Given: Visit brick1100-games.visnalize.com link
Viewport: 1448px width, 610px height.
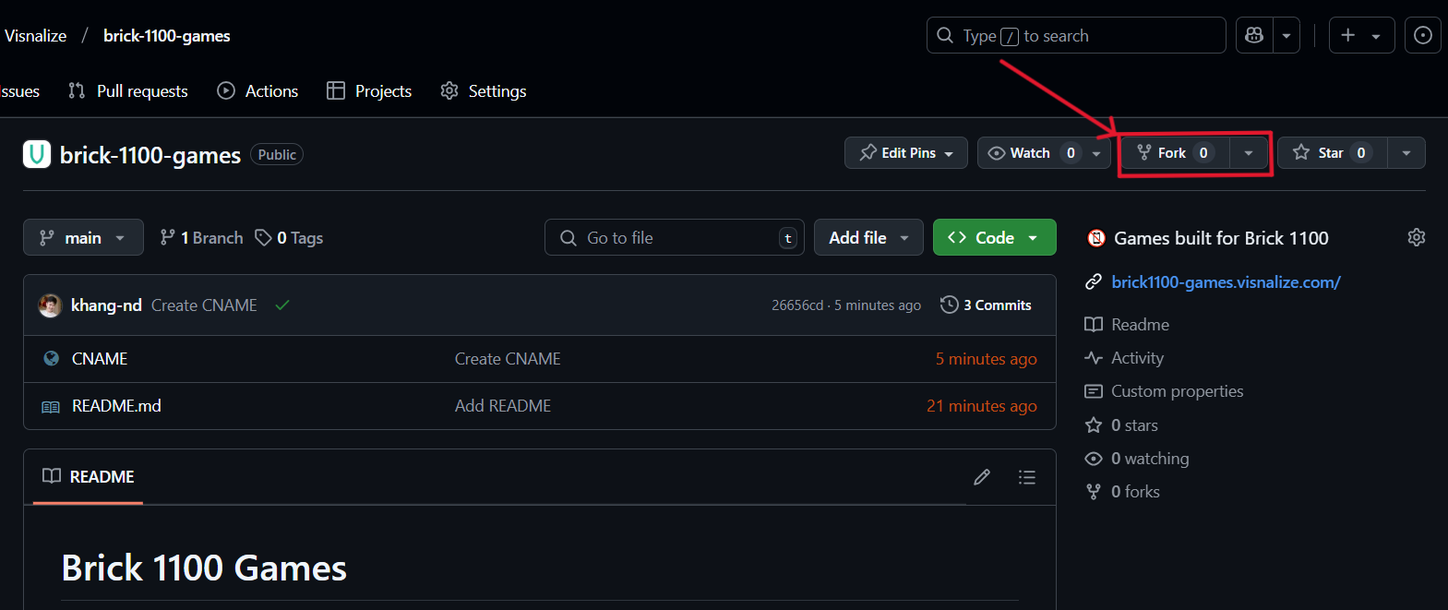Looking at the screenshot, I should (x=1226, y=282).
